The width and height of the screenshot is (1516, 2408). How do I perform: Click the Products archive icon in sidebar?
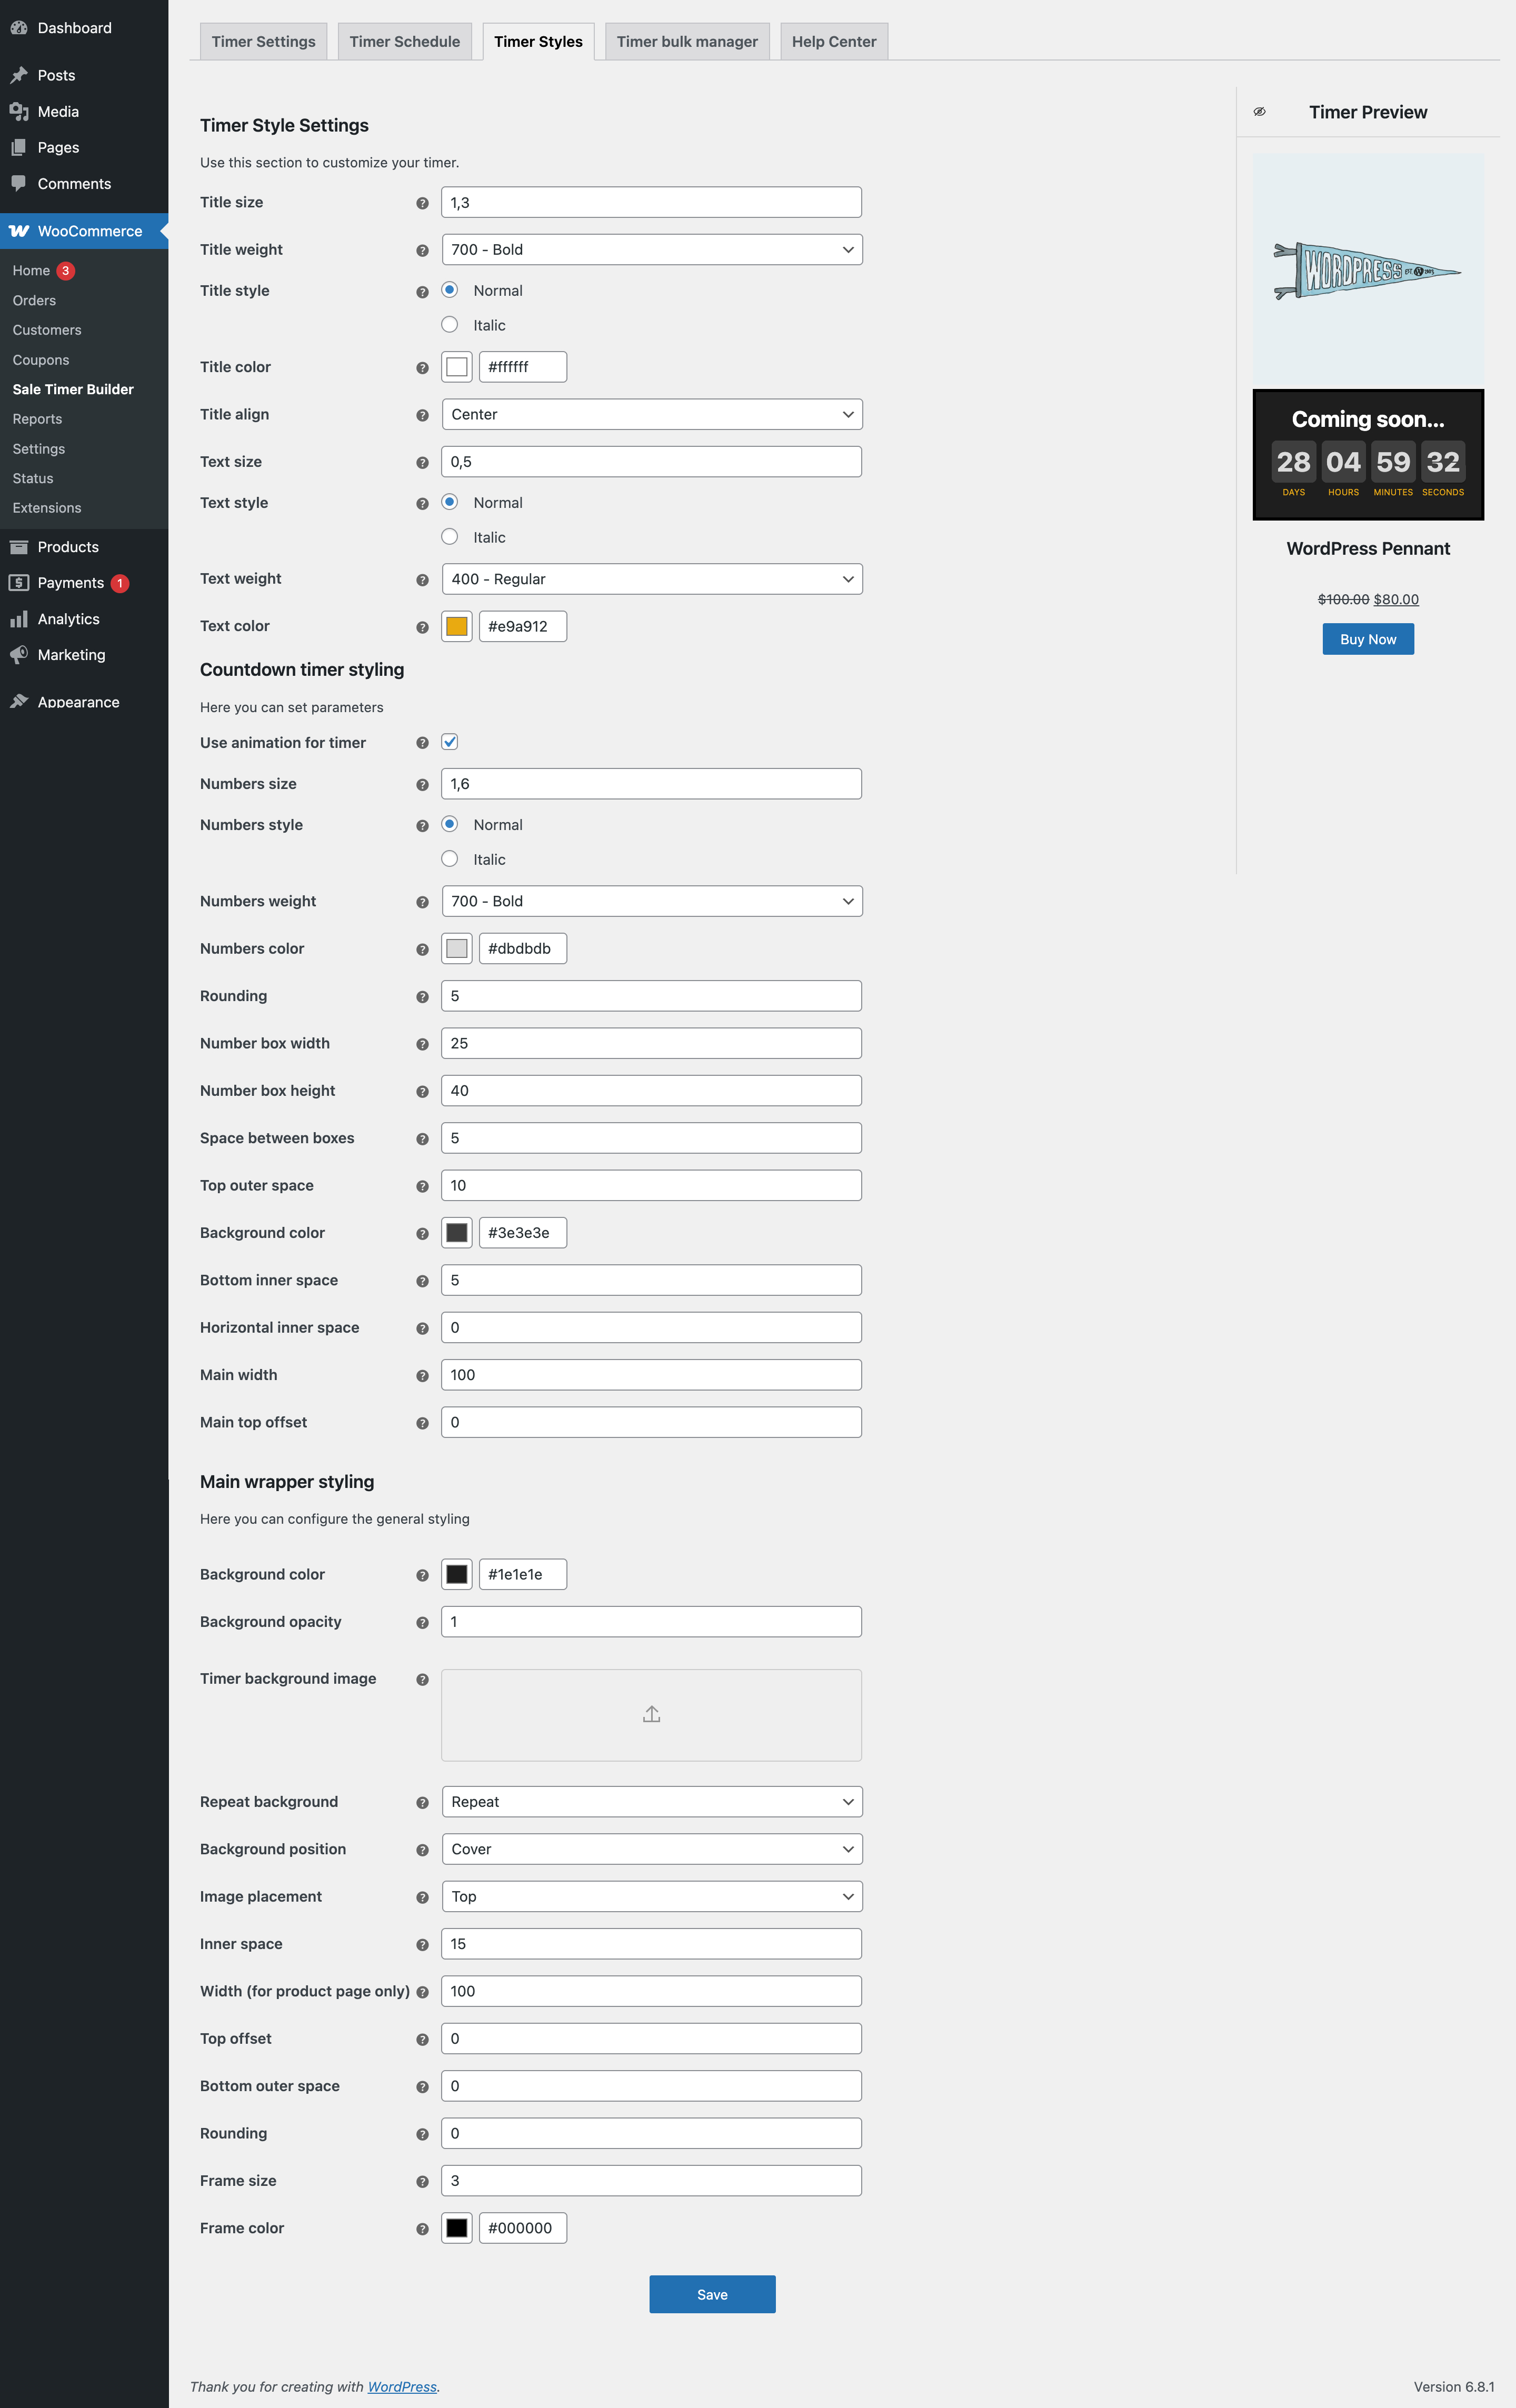(x=19, y=547)
